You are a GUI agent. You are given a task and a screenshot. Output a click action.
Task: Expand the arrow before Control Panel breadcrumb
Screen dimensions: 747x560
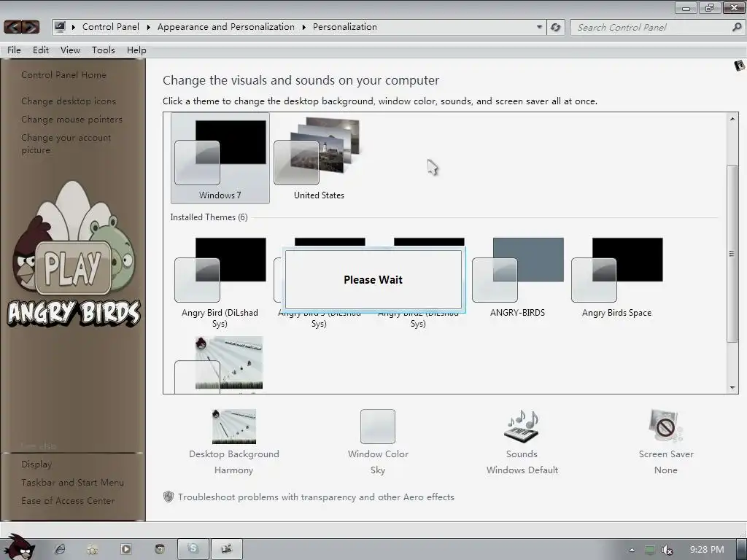74,27
